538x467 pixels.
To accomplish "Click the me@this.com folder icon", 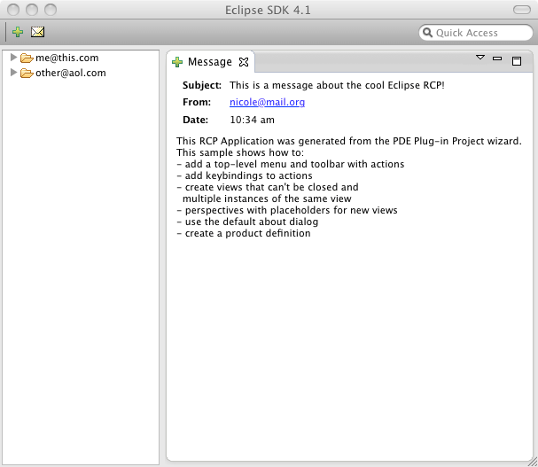I will pyautogui.click(x=27, y=58).
